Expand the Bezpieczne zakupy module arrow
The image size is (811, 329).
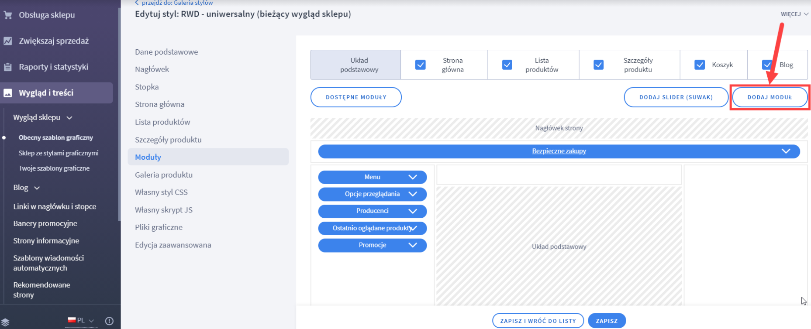786,151
